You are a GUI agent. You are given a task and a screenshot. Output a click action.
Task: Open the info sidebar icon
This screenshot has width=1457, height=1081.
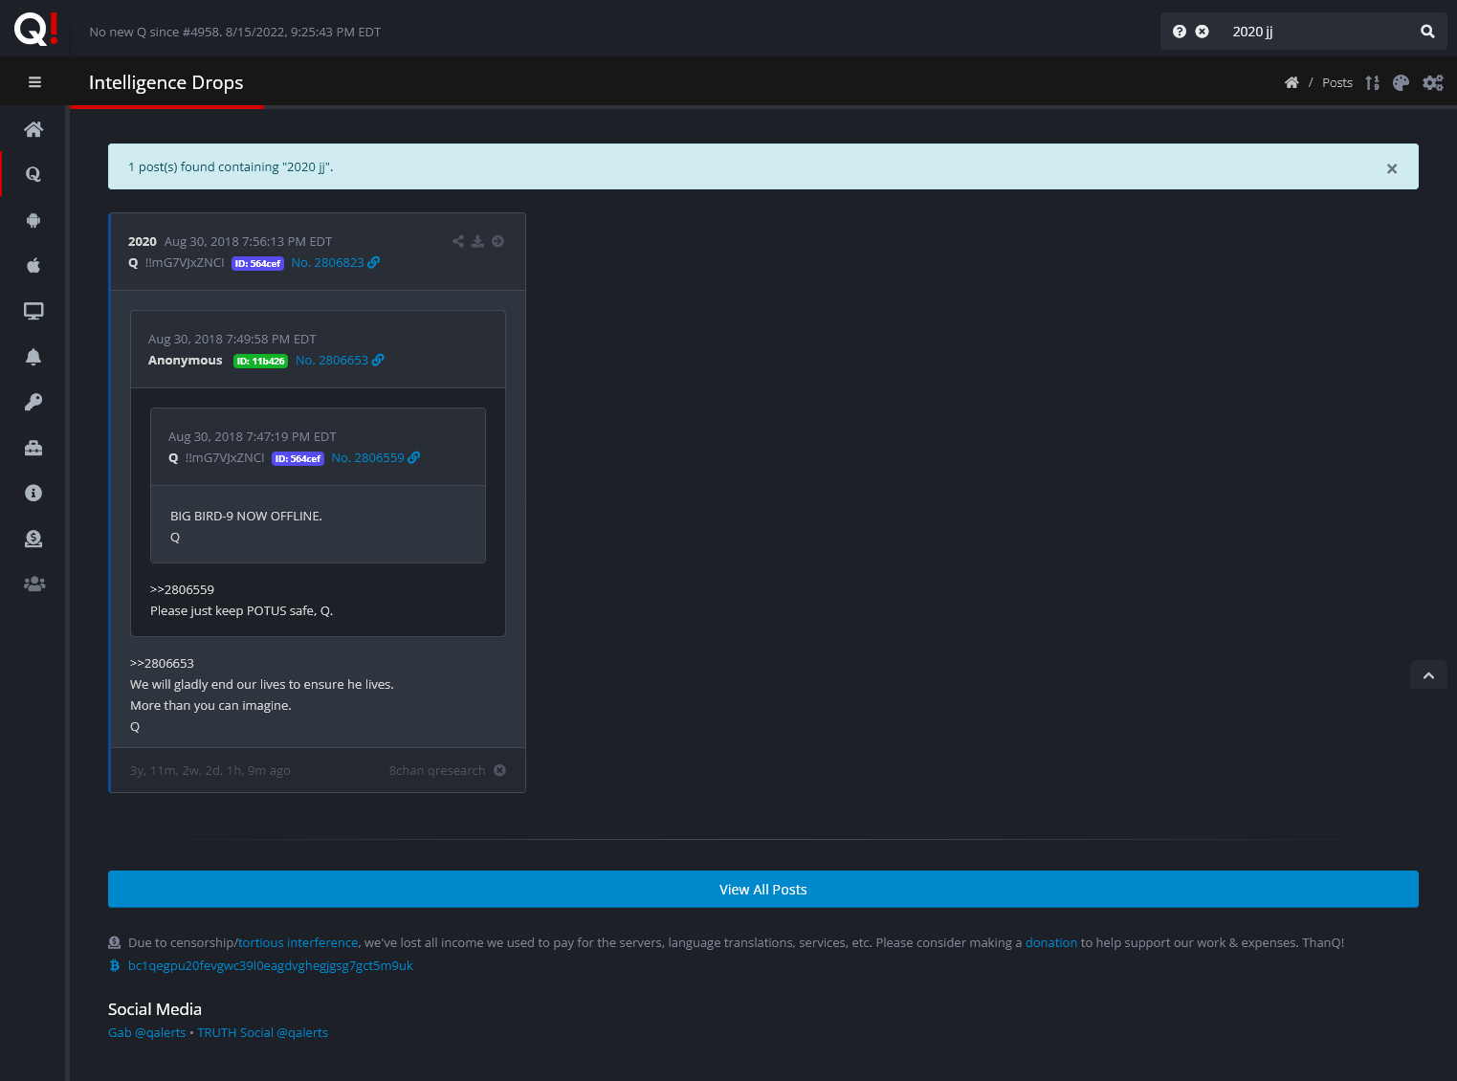coord(33,493)
